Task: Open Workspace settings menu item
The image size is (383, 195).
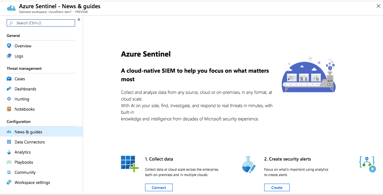Action: coord(32,182)
